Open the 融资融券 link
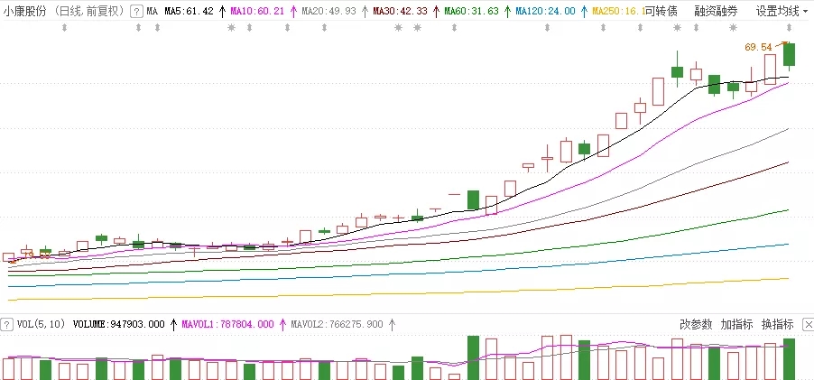The image size is (814, 380). pos(716,11)
